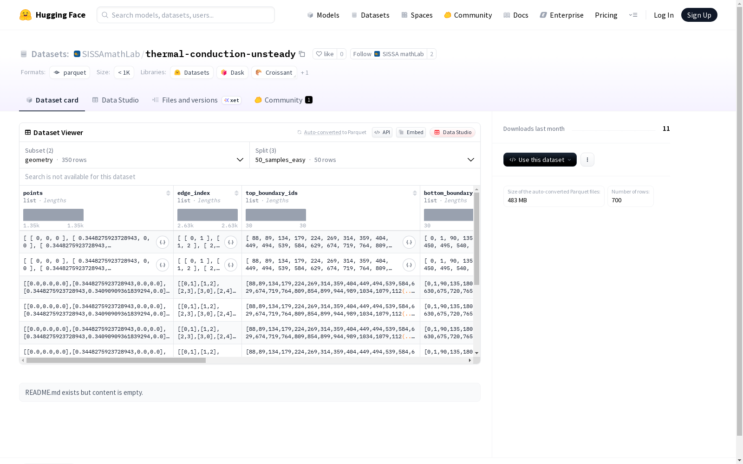Click the table horizontal scrollbar thumb
Screen dimensions: 743x464
point(116,360)
